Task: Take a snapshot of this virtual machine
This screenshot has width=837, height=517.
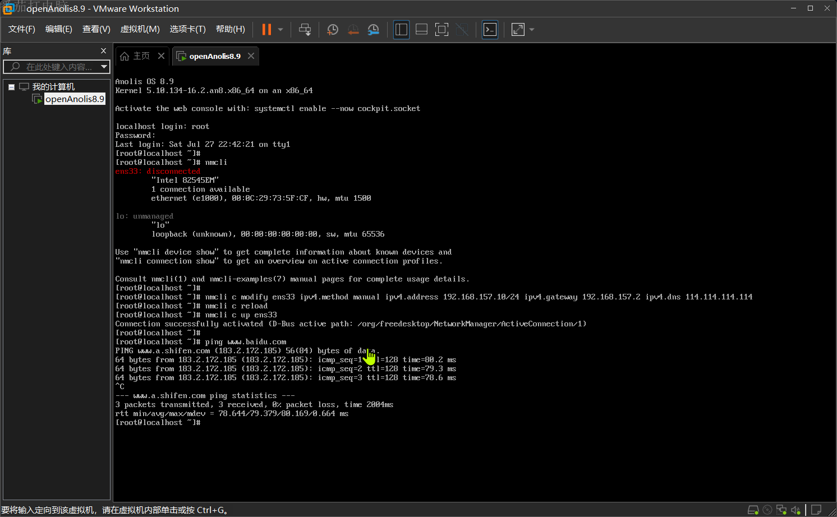Action: [333, 30]
